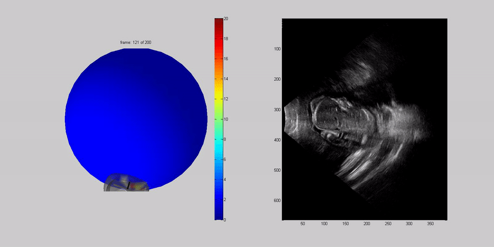This screenshot has width=494, height=247.
Task: Click the center of the blue sphere
Action: click(136, 119)
